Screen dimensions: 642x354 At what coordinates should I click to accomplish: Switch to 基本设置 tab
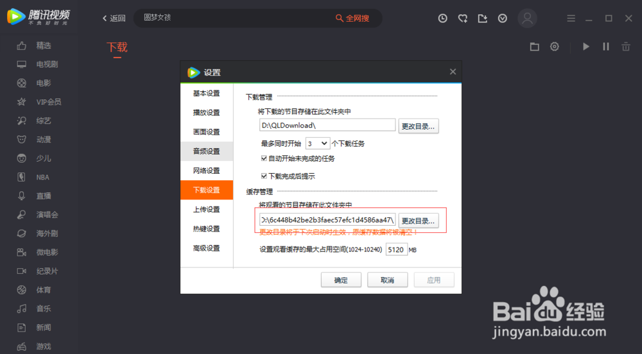click(x=207, y=93)
